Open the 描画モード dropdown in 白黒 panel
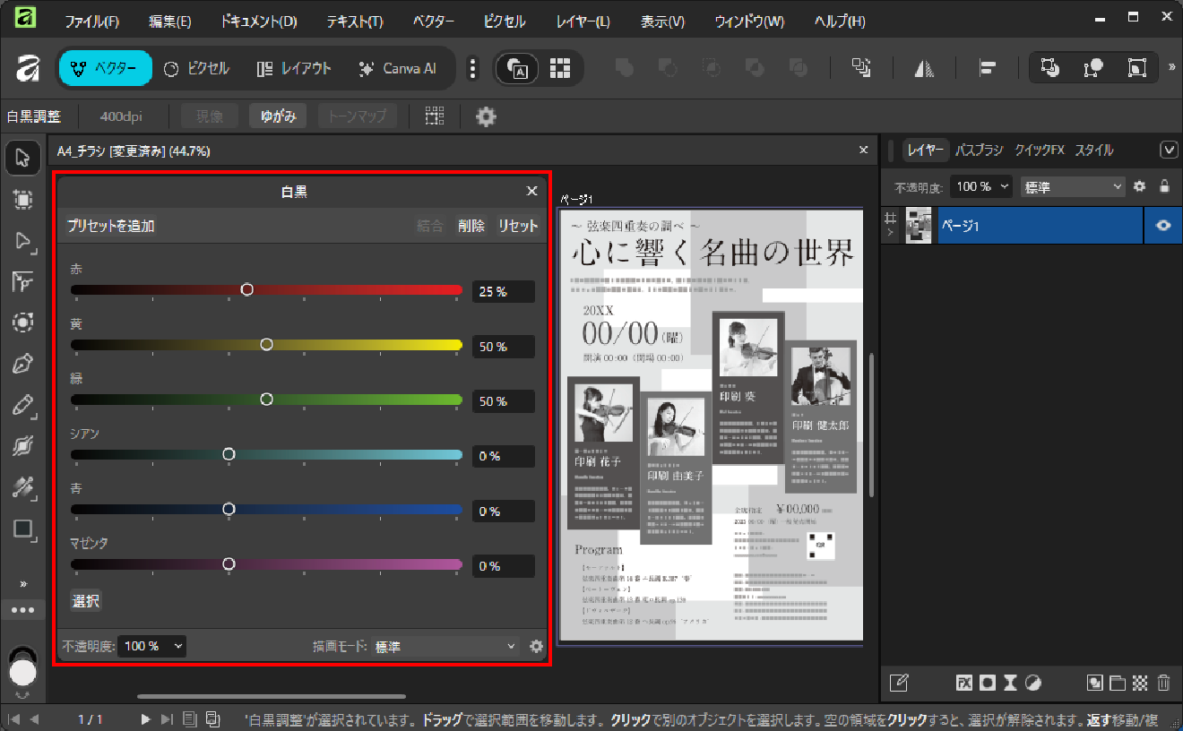The width and height of the screenshot is (1183, 731). 445,646
